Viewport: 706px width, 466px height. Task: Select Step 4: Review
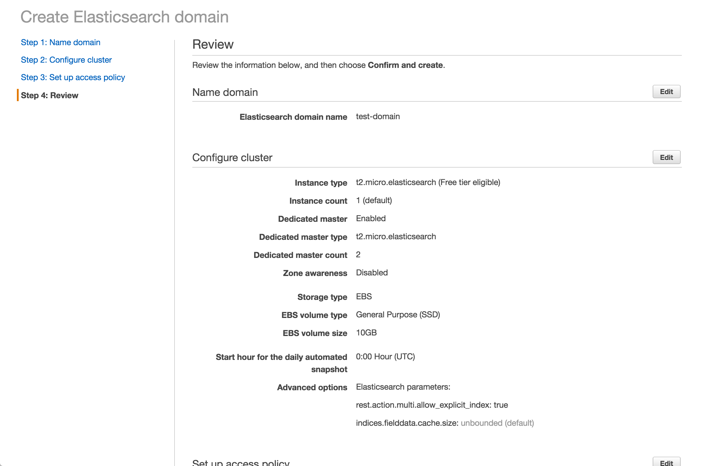pyautogui.click(x=49, y=95)
